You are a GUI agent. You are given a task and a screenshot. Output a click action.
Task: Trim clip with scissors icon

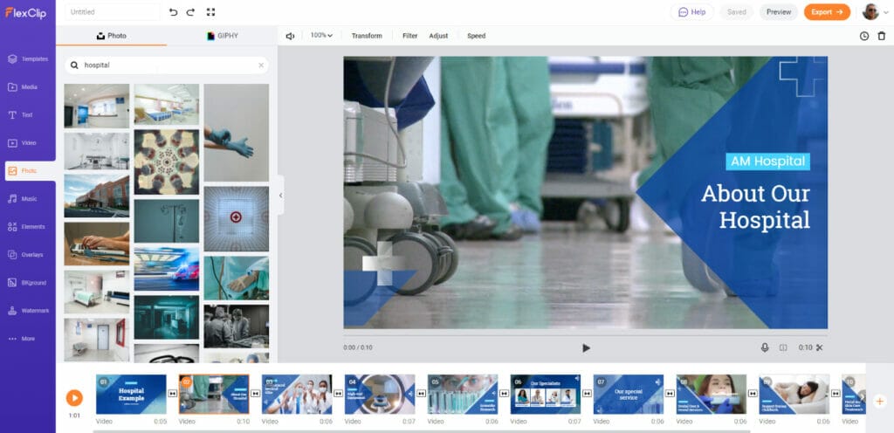(819, 347)
